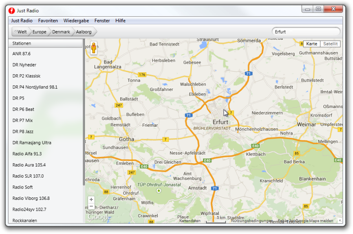Viewport: 353px width, 234px height.
Task: Click the Erfurt search field
Action: click(306, 32)
